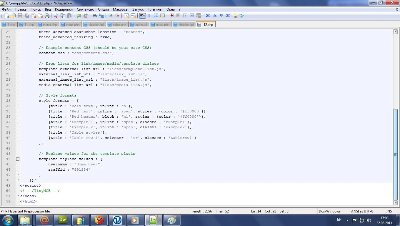The image size is (400, 226).
Task: Click the spell-check ABC icon
Action: (241, 16)
